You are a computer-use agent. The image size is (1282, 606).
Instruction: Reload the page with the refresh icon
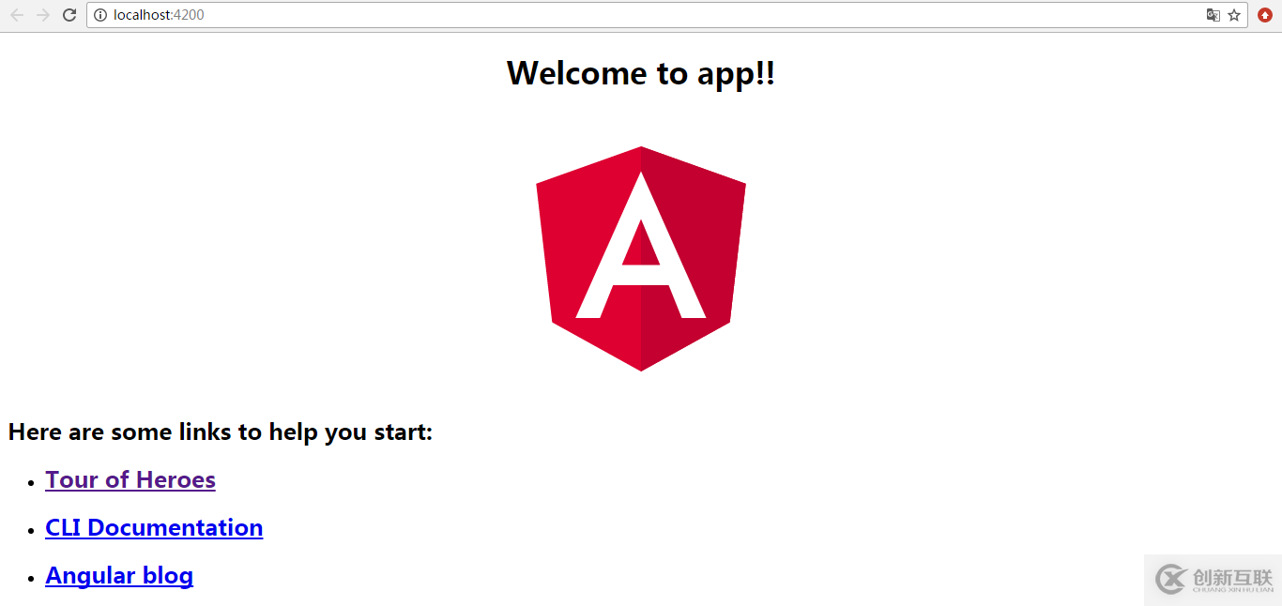[x=69, y=15]
